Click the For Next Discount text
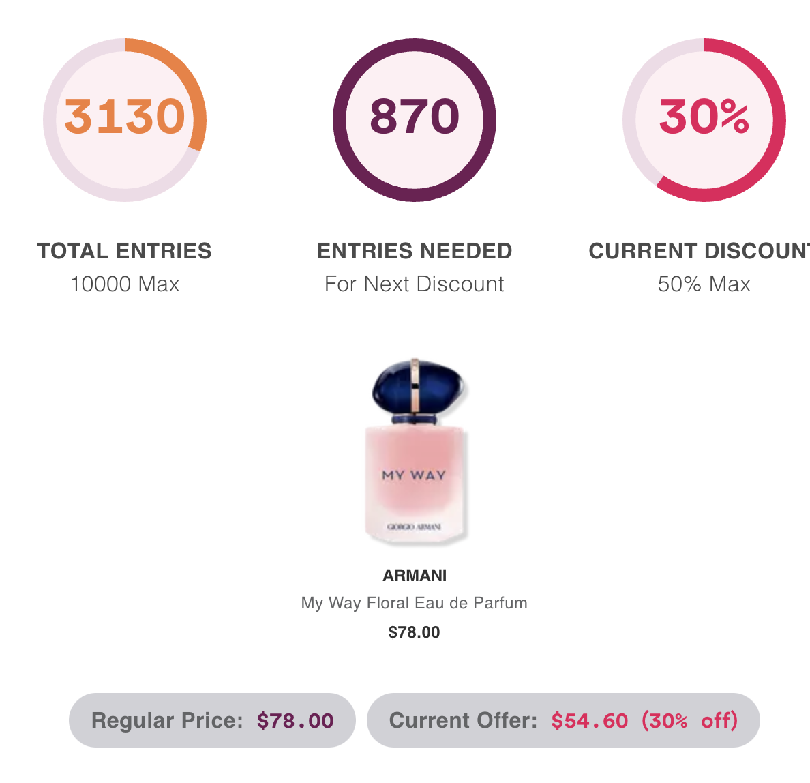 (415, 284)
